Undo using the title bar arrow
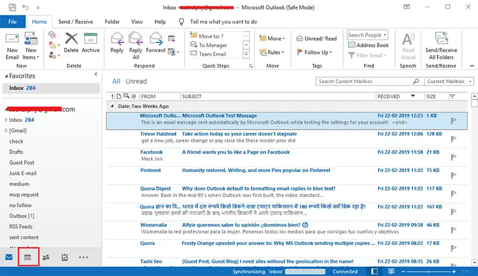The image size is (478, 276). pyautogui.click(x=25, y=7)
